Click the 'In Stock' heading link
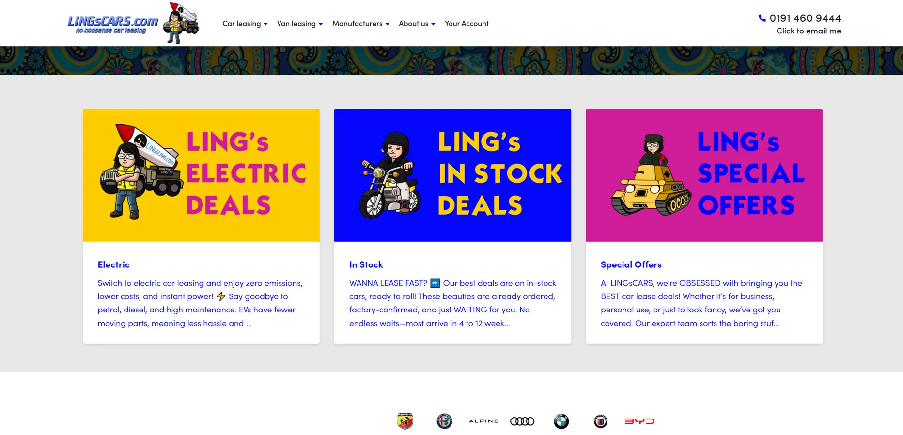903x435 pixels. click(366, 264)
